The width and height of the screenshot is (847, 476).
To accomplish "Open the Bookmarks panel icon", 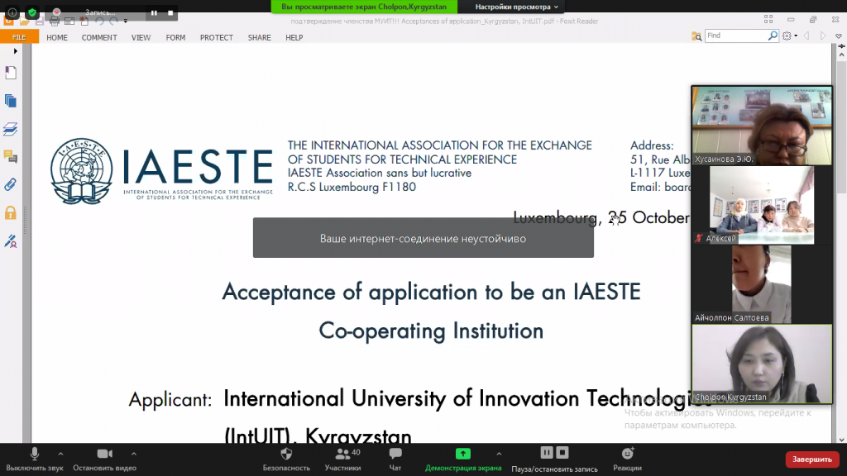I will click(x=11, y=73).
